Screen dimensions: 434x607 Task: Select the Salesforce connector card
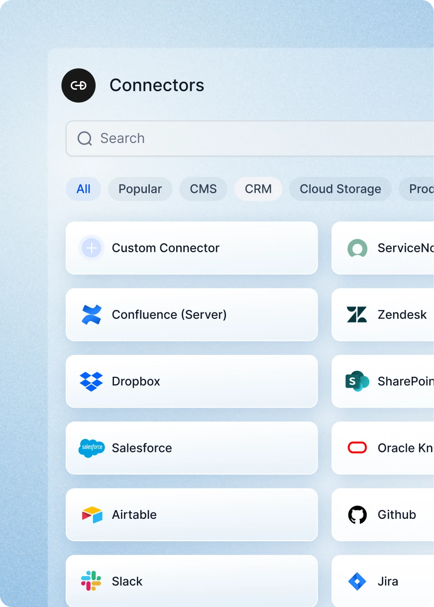(x=192, y=448)
